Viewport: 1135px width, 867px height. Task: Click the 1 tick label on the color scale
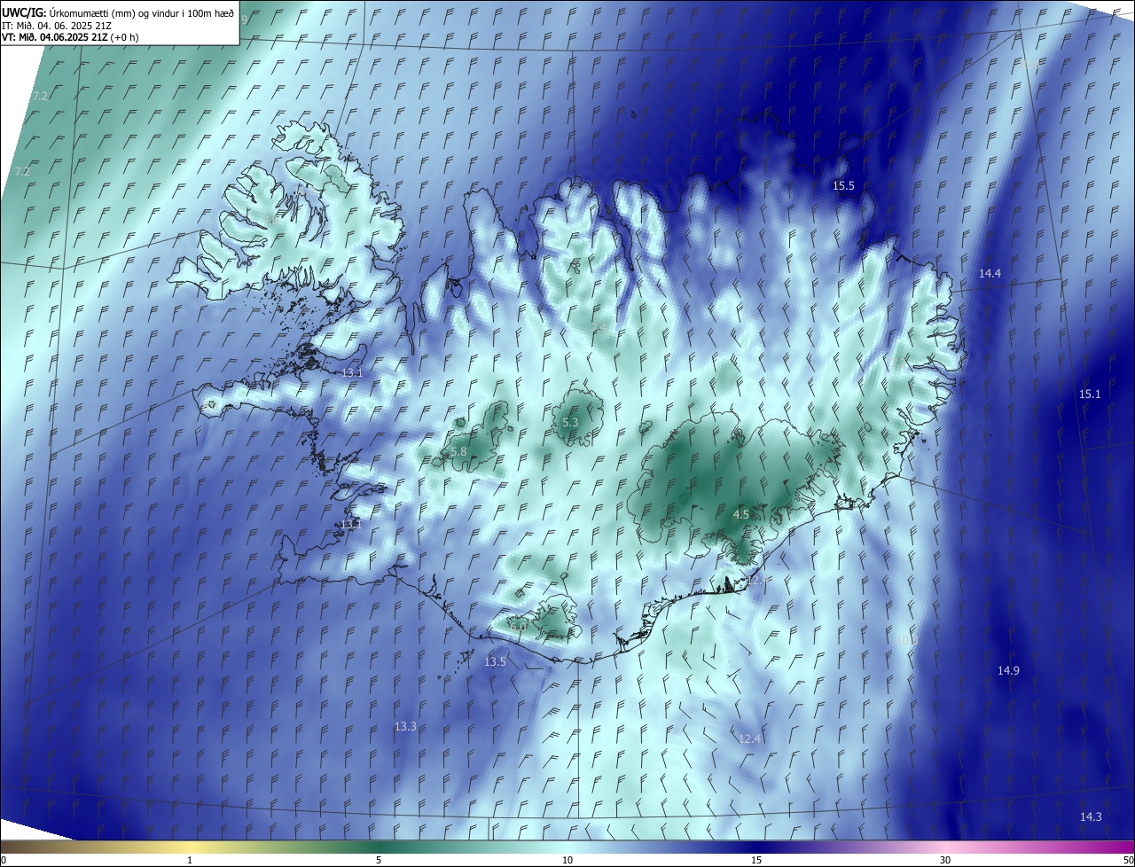(x=190, y=861)
